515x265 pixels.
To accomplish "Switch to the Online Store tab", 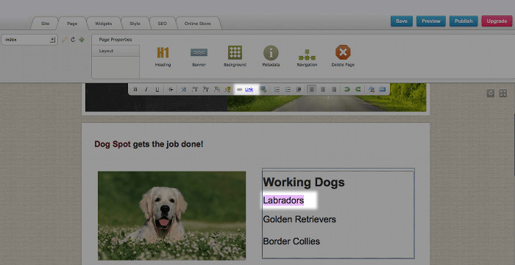I will click(x=198, y=24).
